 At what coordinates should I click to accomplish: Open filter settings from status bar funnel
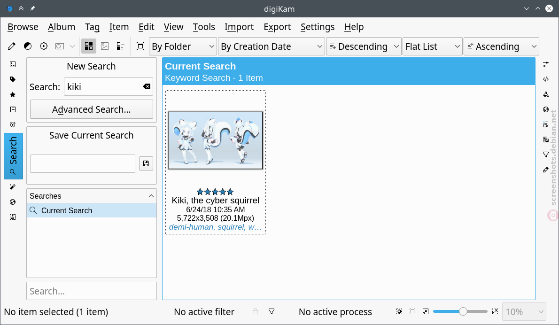pos(272,312)
